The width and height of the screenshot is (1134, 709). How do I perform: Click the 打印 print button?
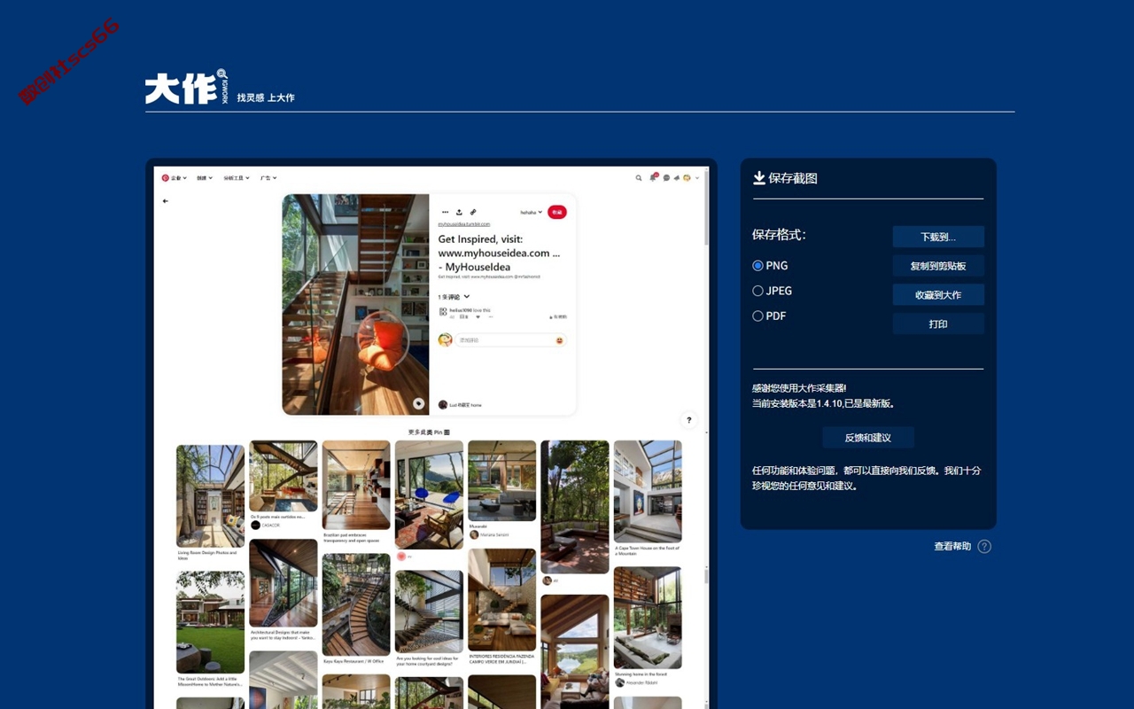pos(938,323)
